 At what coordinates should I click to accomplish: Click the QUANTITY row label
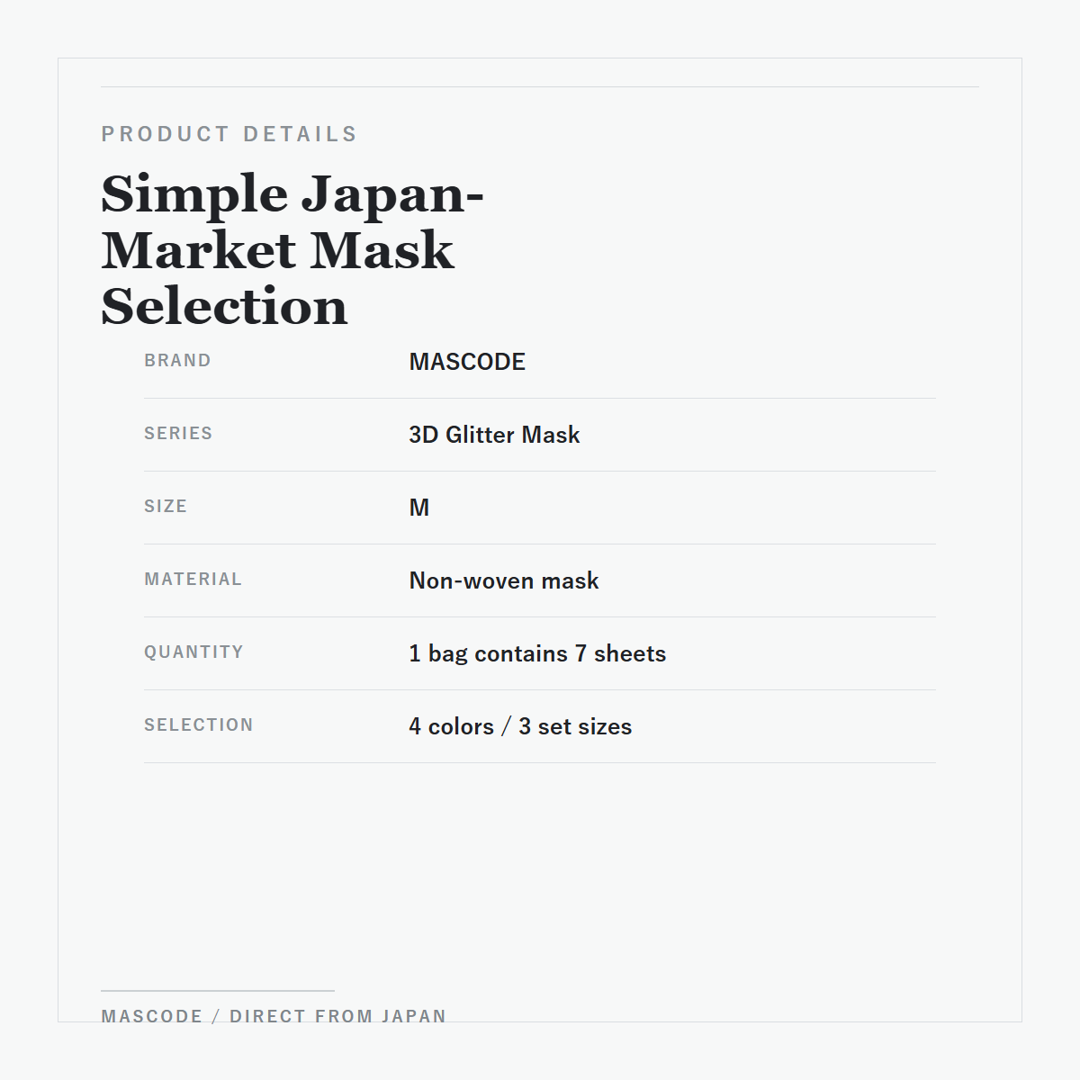193,652
